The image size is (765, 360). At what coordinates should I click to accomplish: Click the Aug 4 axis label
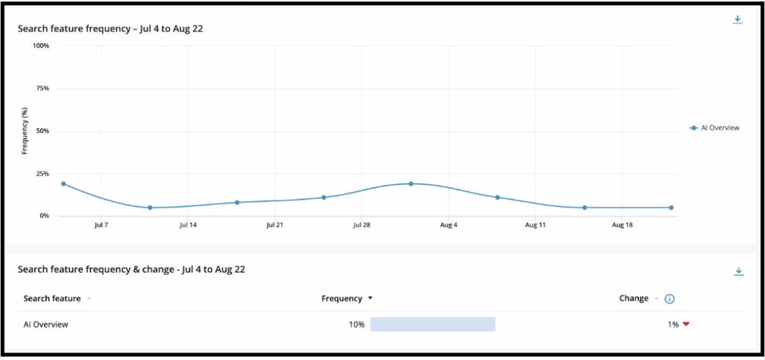click(448, 225)
